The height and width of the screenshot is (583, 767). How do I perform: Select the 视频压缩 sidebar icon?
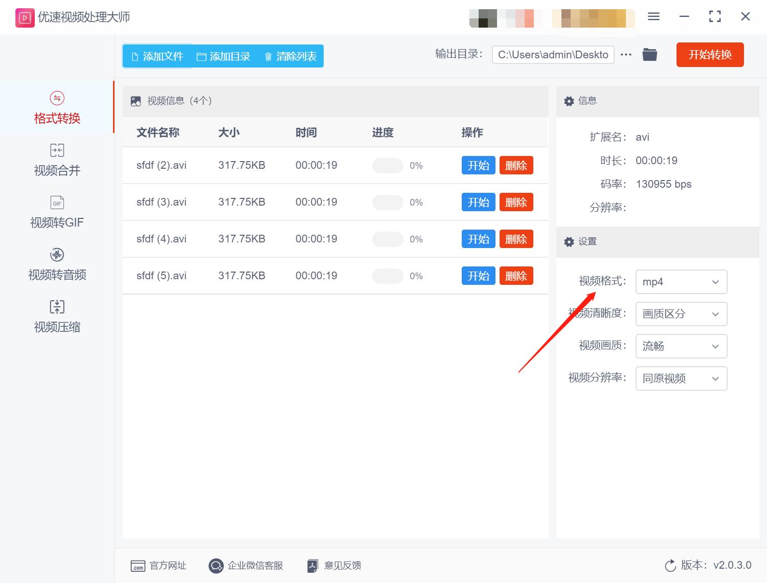pos(56,306)
